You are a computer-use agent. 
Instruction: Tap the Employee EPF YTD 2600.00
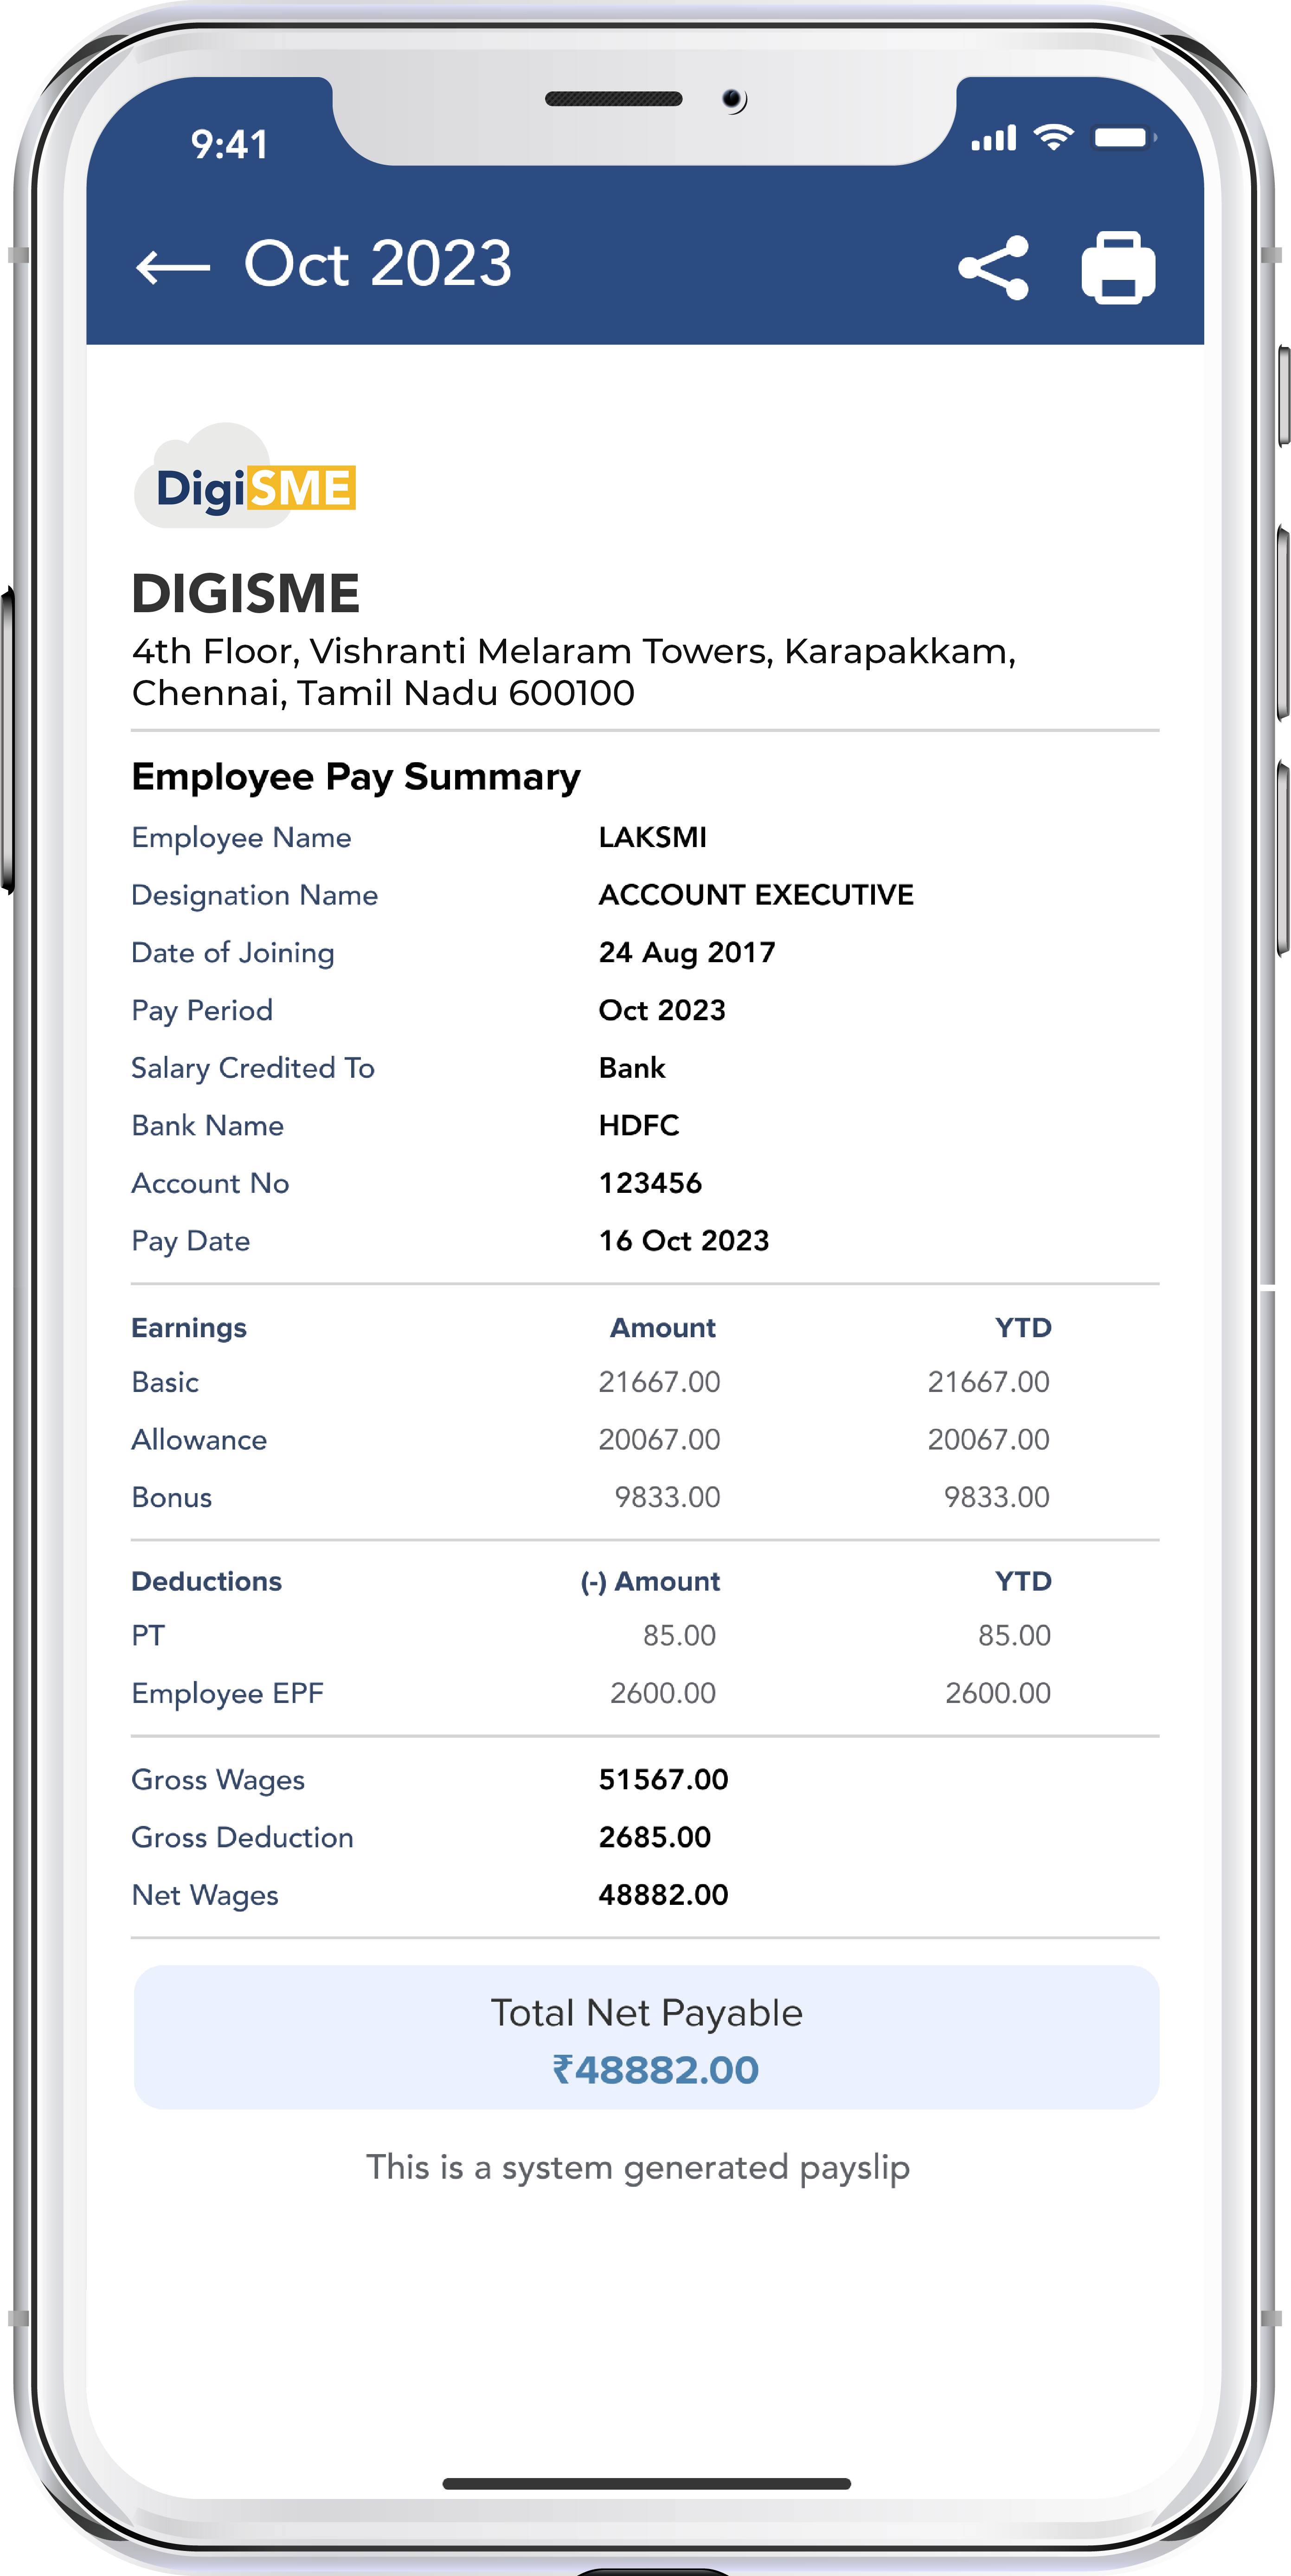pyautogui.click(x=998, y=1693)
